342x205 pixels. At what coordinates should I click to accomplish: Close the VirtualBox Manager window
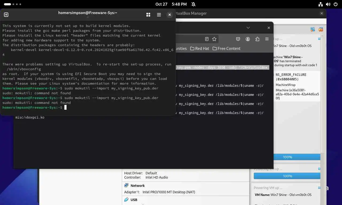pyautogui.click(x=322, y=13)
